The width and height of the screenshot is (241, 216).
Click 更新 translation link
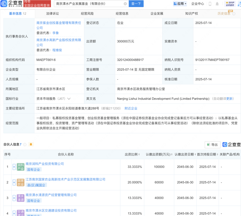coord(229,99)
